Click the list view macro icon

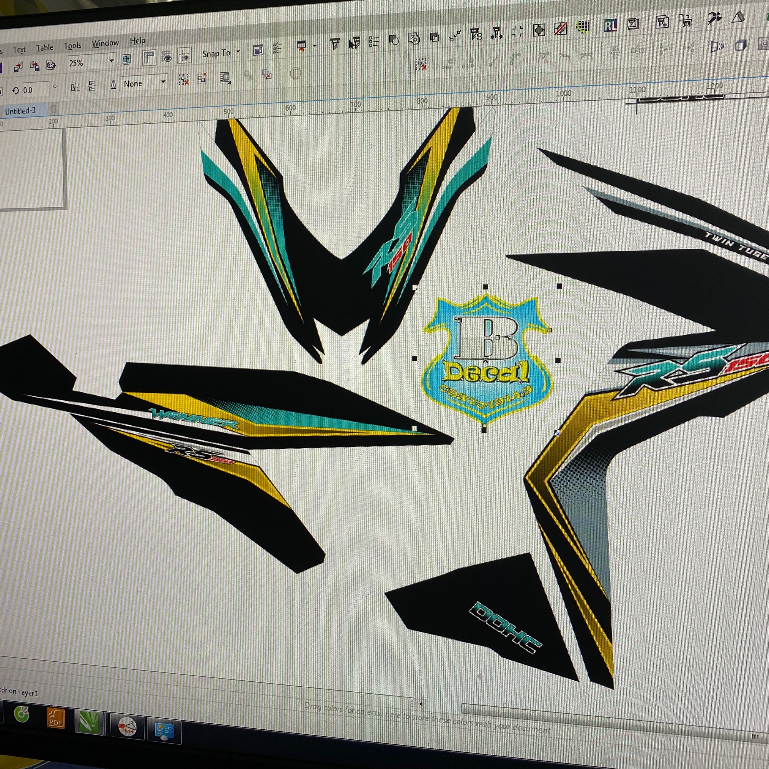tap(374, 42)
